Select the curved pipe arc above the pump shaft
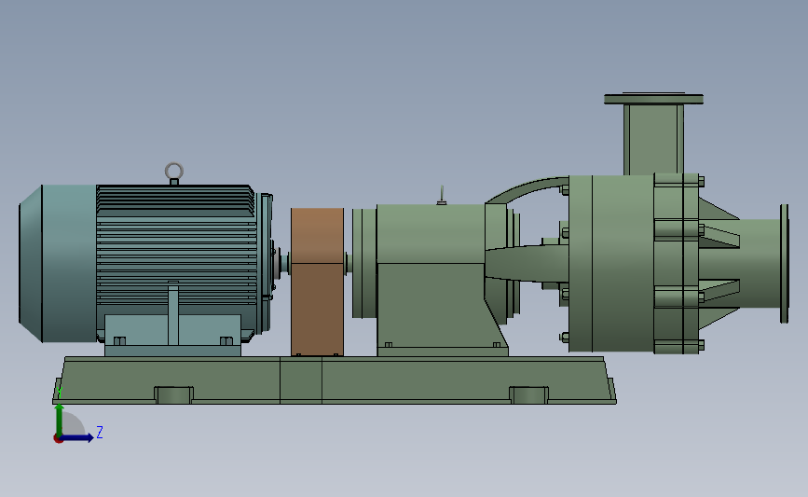 (x=527, y=188)
